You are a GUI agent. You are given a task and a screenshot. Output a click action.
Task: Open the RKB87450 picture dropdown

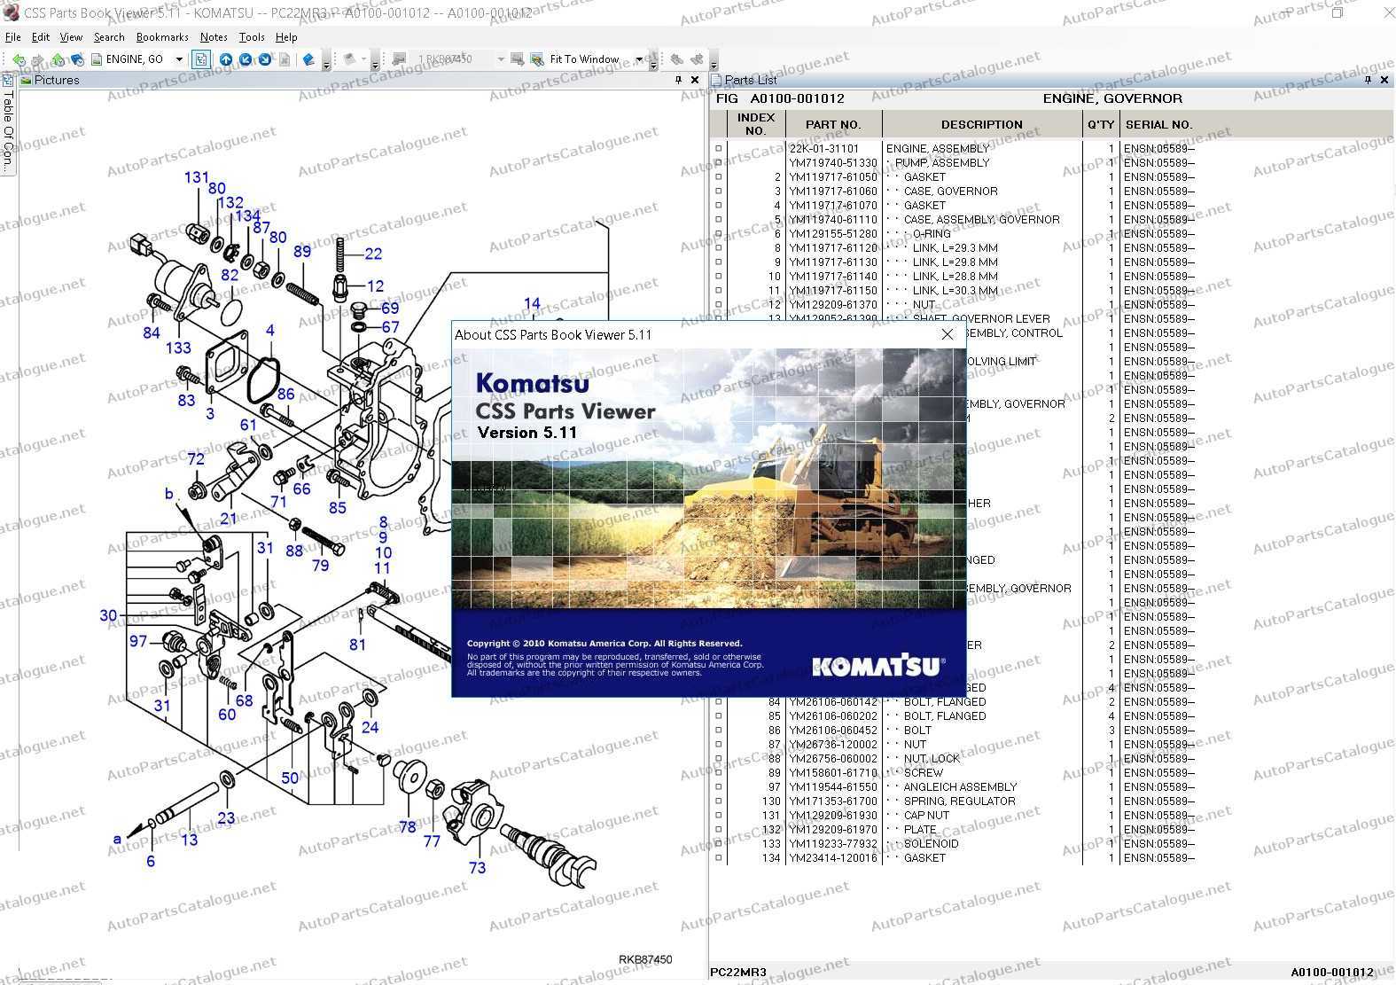[x=500, y=59]
